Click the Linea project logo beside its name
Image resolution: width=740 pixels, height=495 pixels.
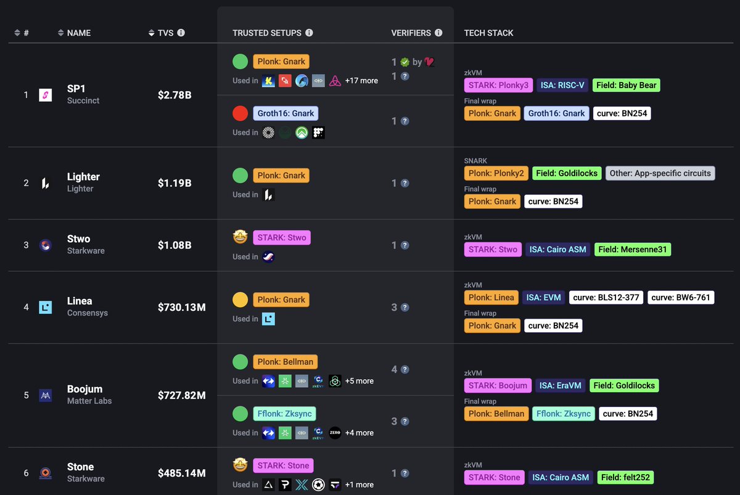click(46, 307)
